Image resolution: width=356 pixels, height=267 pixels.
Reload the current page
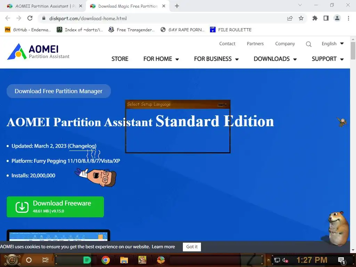coord(30,18)
